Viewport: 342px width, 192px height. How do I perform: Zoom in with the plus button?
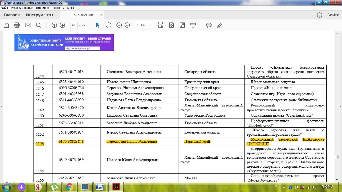127,25
